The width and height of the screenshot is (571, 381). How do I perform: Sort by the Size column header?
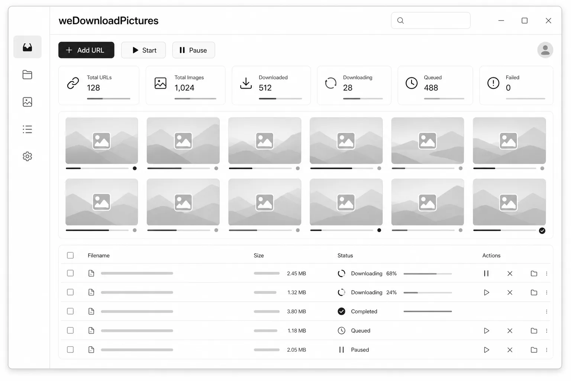pos(259,256)
